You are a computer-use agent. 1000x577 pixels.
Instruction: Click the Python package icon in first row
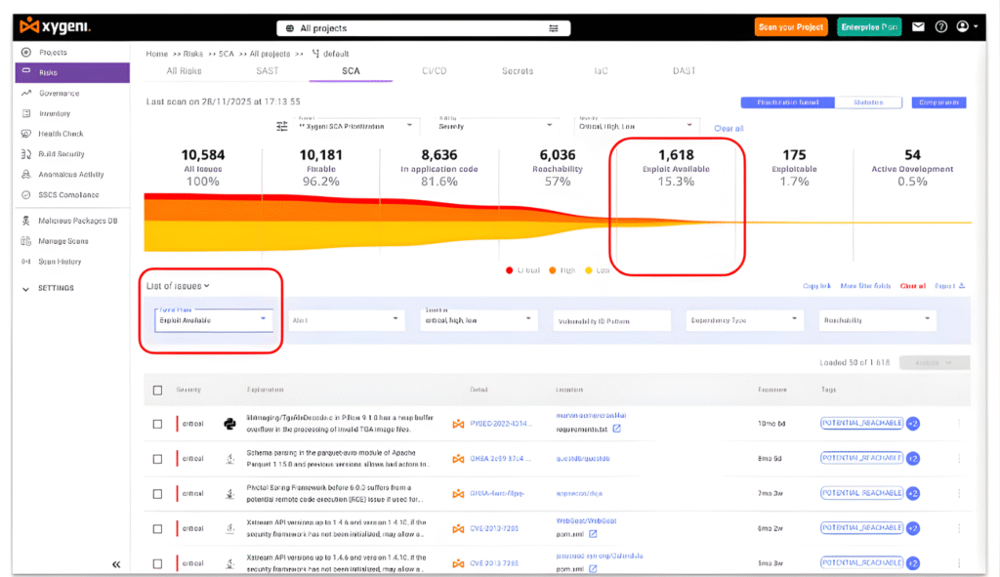coord(229,424)
